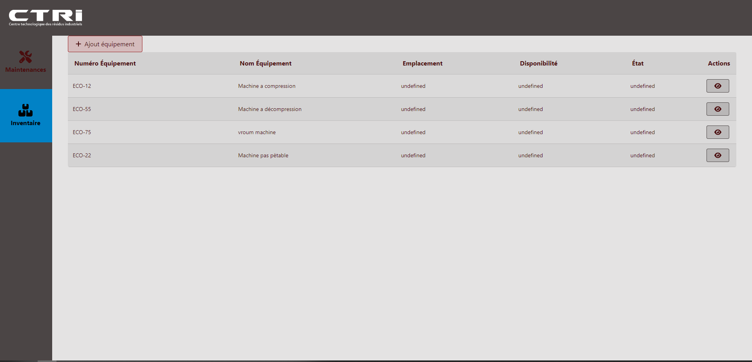Show details for vroum machine row
This screenshot has width=752, height=362.
pos(717,132)
